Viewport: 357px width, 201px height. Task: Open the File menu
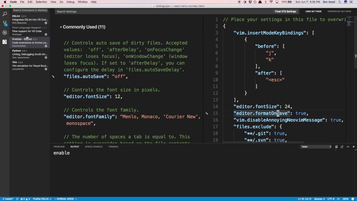pos(22,2)
